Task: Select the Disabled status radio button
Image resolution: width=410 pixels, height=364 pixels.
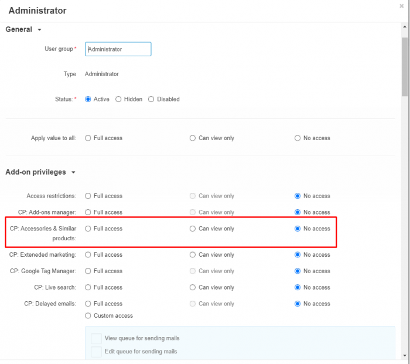Action: [x=151, y=99]
